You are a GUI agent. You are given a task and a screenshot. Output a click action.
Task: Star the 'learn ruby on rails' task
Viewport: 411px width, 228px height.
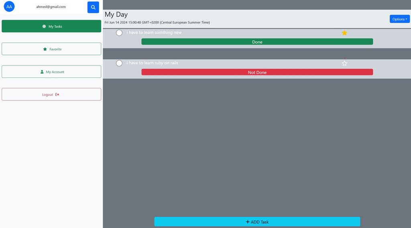tap(344, 63)
